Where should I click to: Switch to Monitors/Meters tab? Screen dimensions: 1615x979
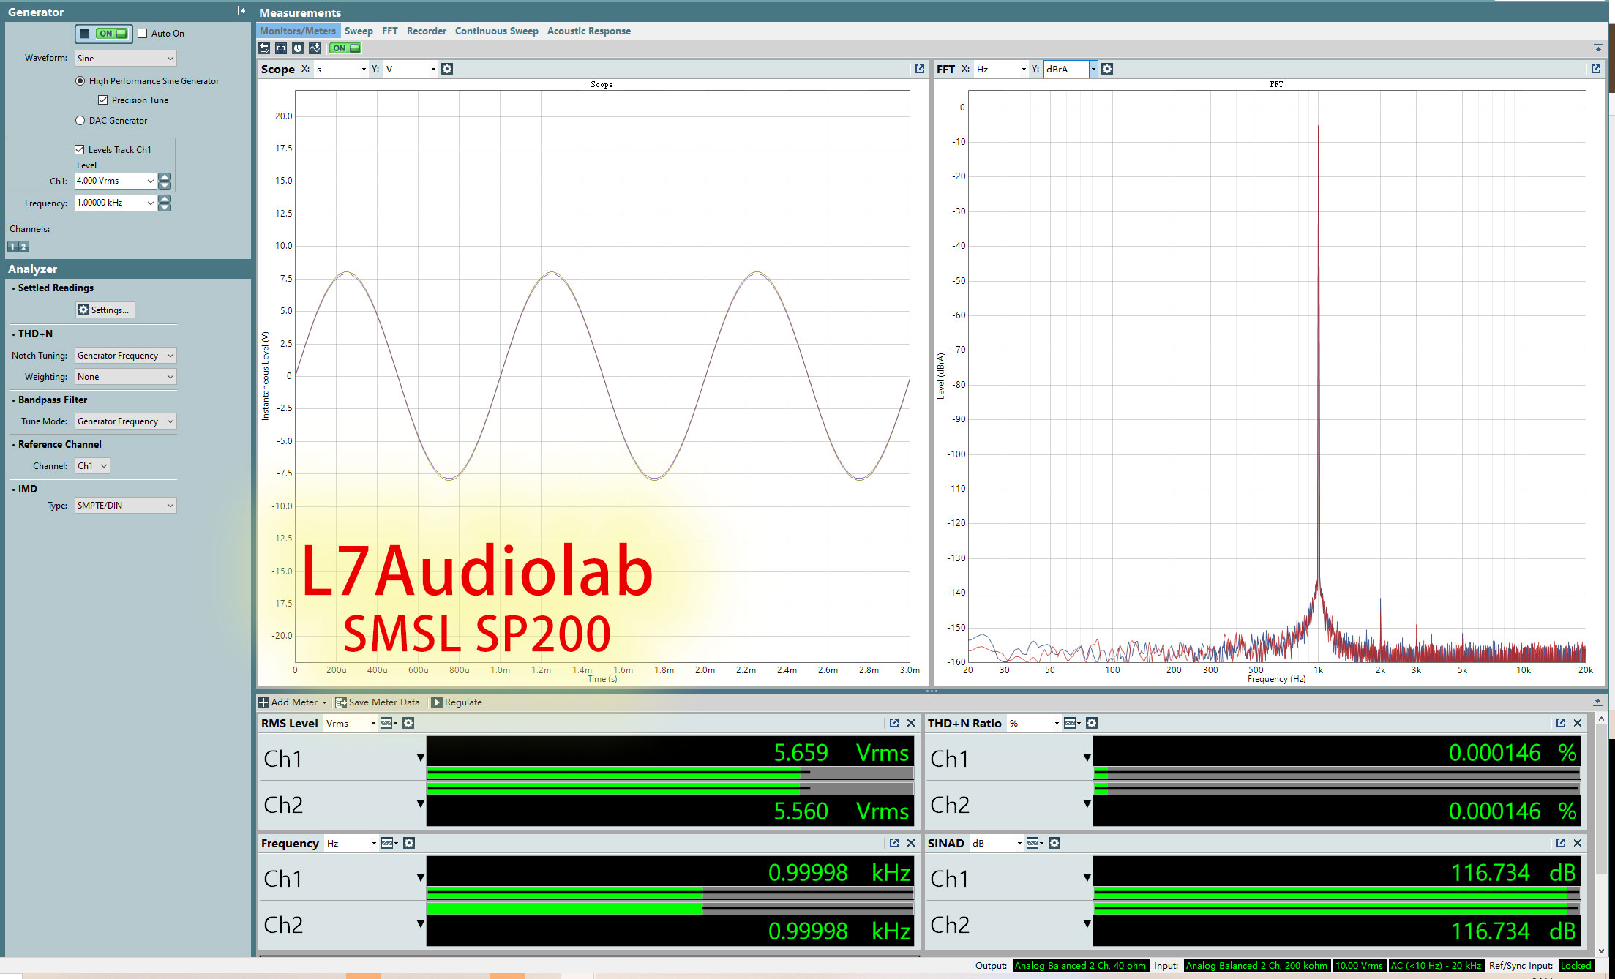coord(297,31)
